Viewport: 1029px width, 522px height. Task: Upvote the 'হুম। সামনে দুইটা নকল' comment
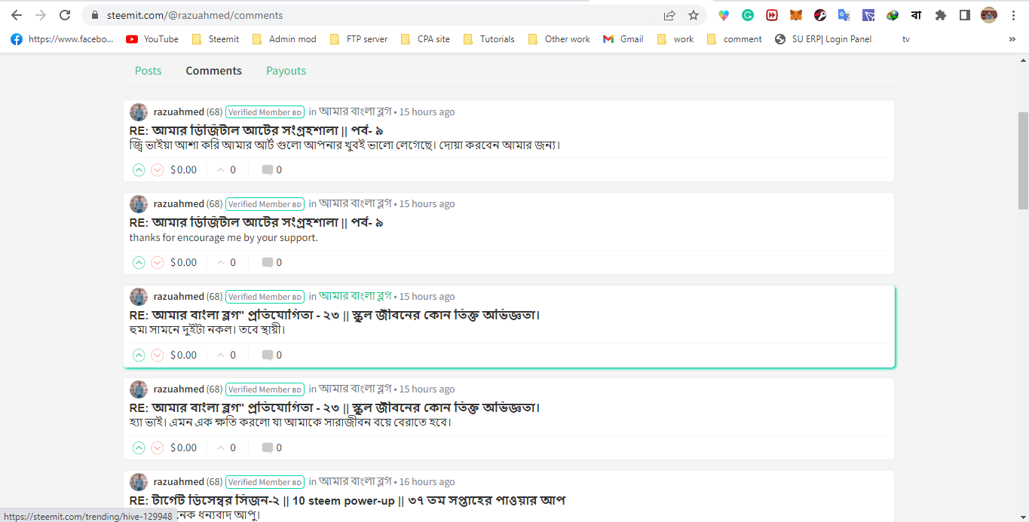(x=139, y=356)
